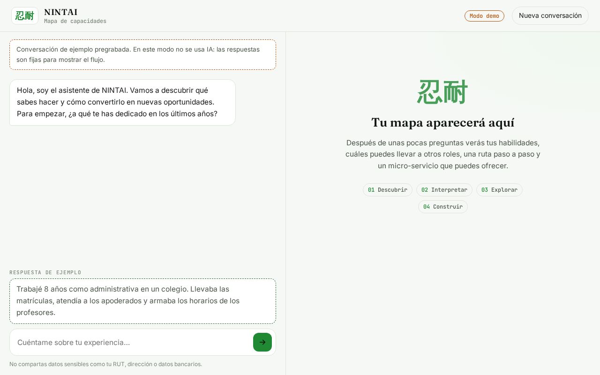600x375 pixels.
Task: Click the Tu mapa aparecerá aquí heading
Action: click(x=443, y=122)
